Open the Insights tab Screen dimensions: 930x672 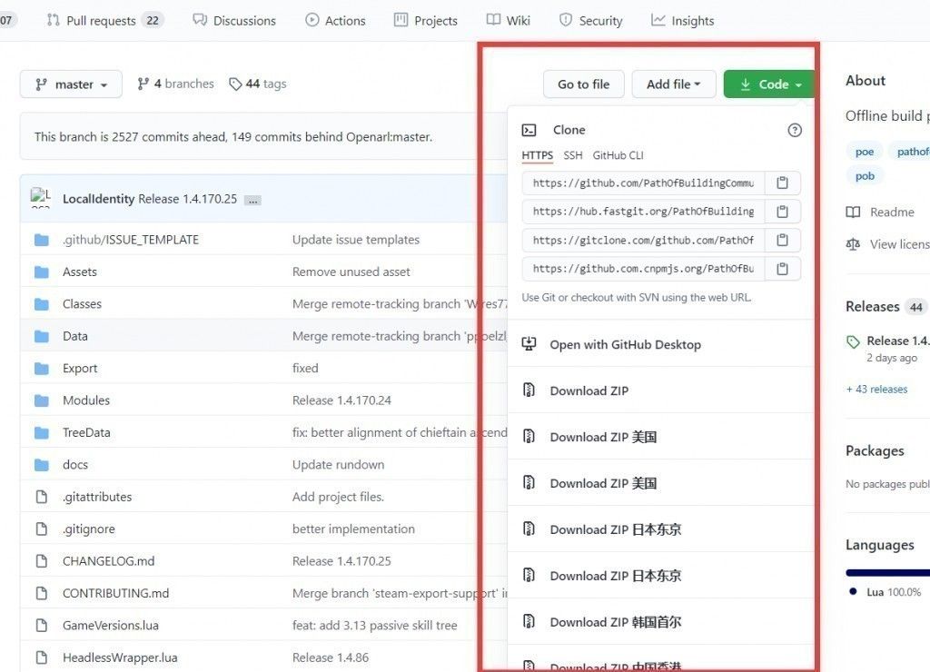point(682,21)
